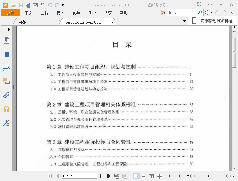Open the Security lock panel
Image resolution: width=238 pixels, height=181 pixels.
tap(6, 109)
